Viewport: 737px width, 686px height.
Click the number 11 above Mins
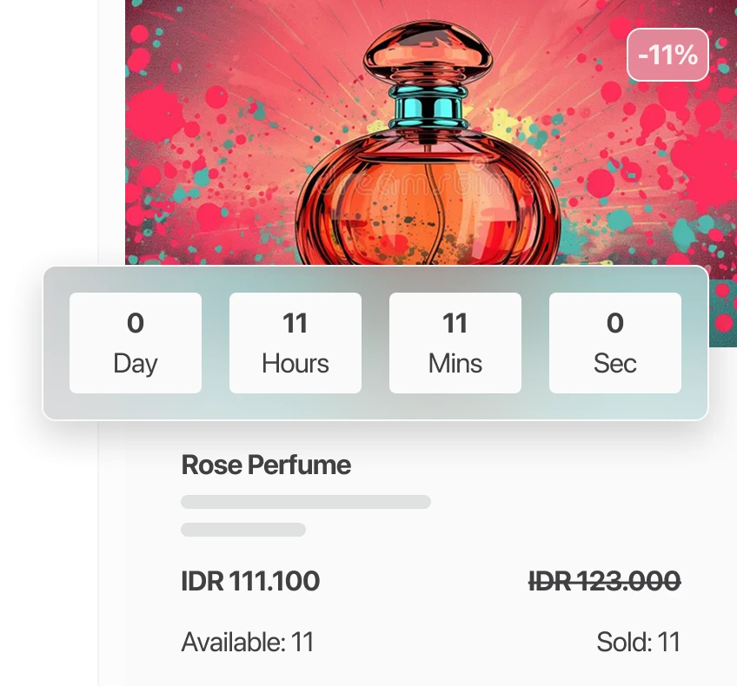point(455,323)
